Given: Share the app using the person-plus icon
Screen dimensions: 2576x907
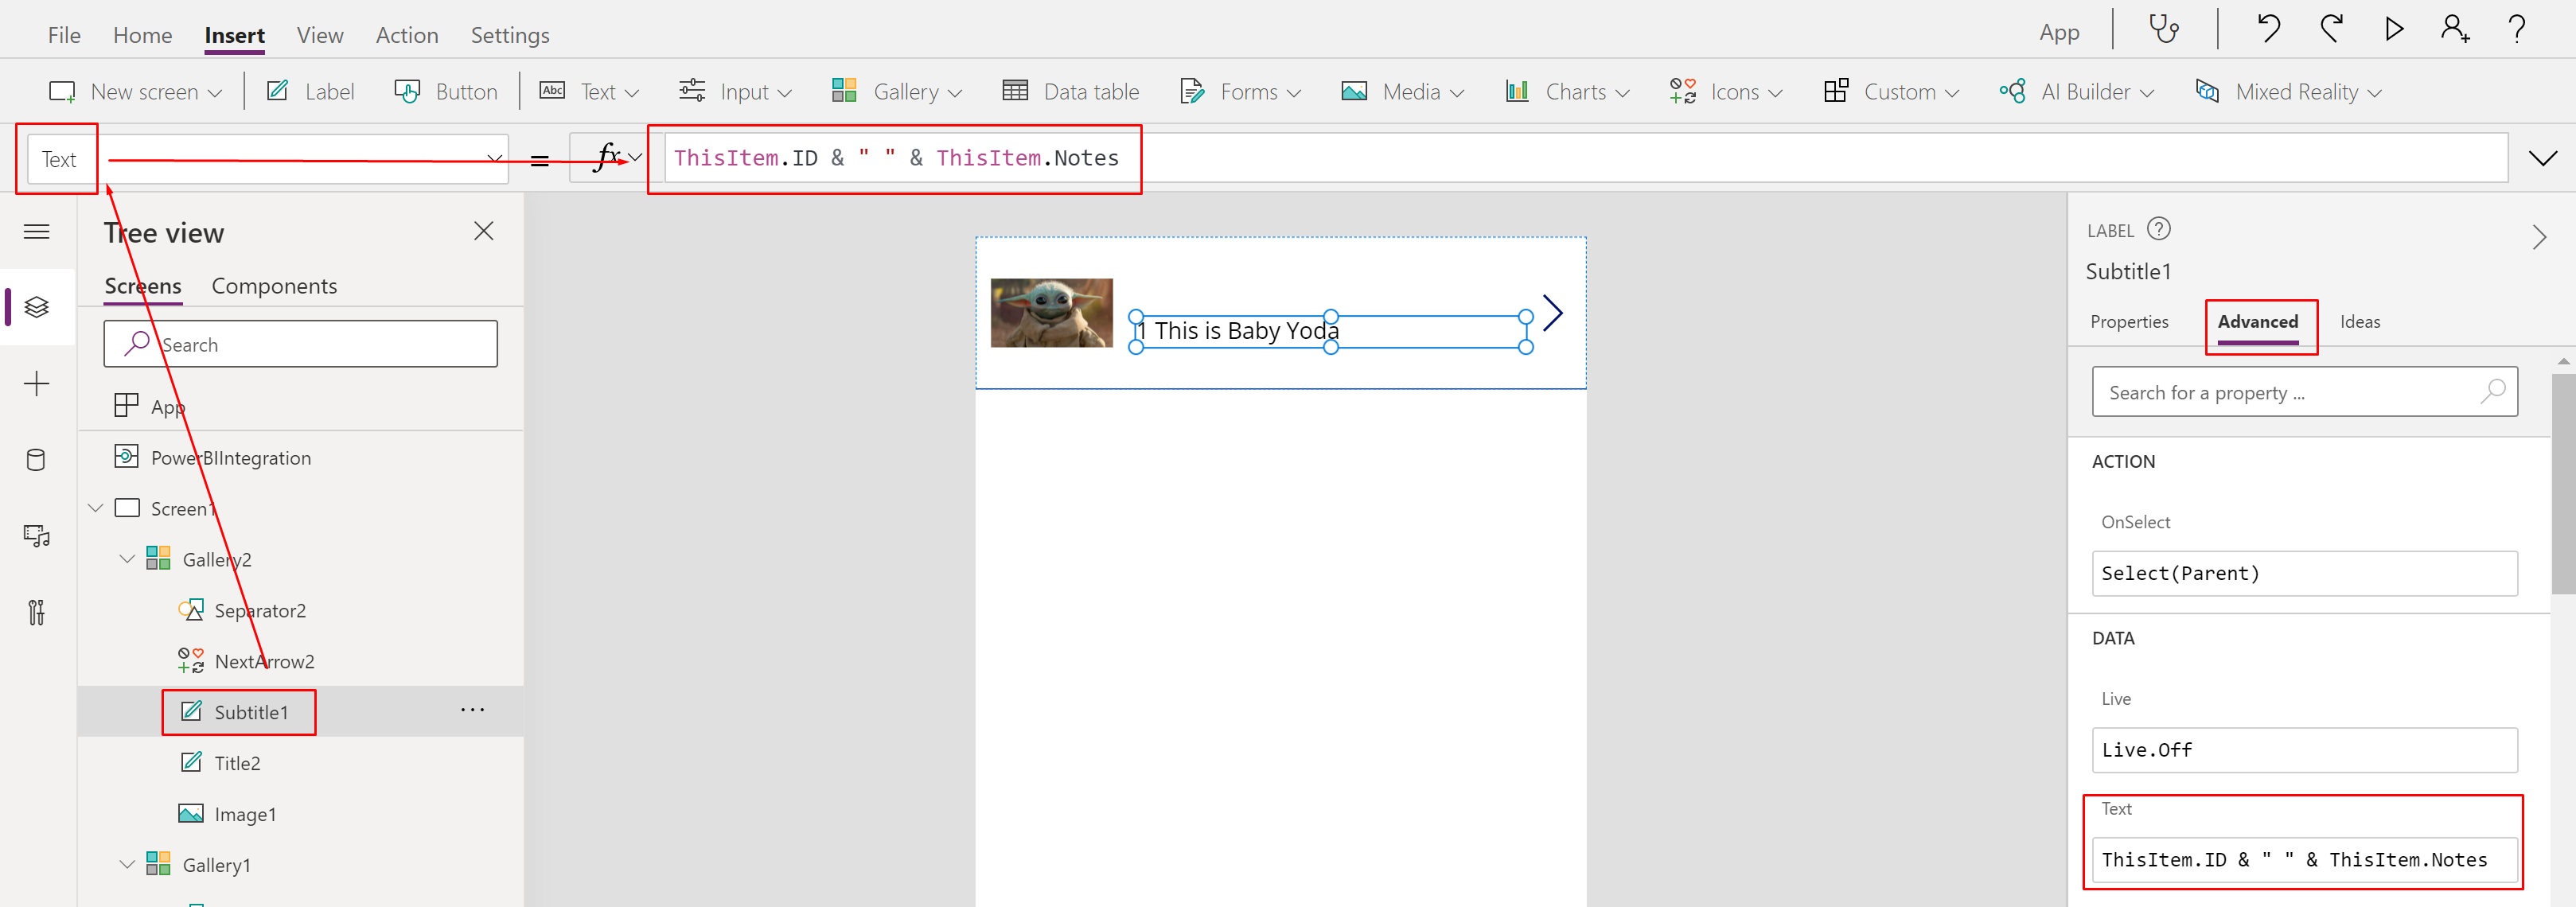Looking at the screenshot, I should click(2455, 30).
